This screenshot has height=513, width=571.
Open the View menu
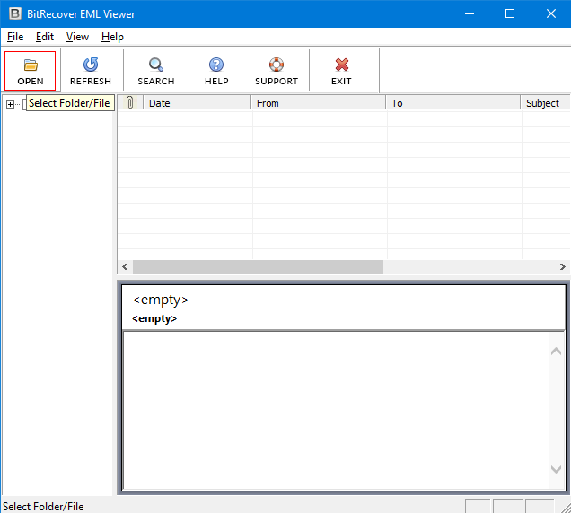[77, 37]
